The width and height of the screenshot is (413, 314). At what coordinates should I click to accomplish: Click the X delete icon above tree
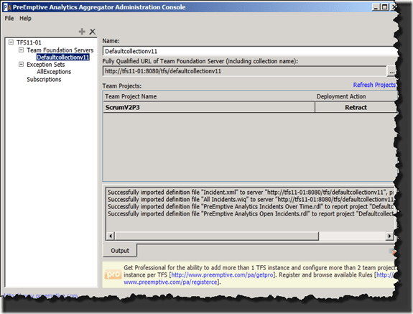pyautogui.click(x=92, y=32)
